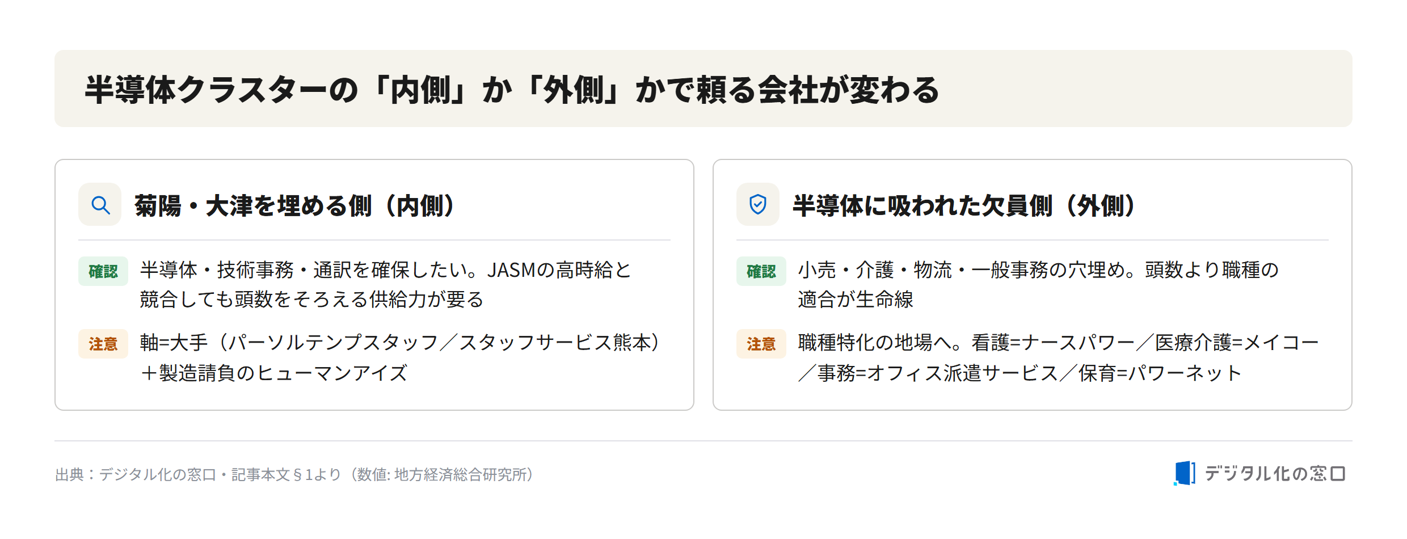
Task: Select the green 確認 badge in right card
Action: click(x=761, y=271)
